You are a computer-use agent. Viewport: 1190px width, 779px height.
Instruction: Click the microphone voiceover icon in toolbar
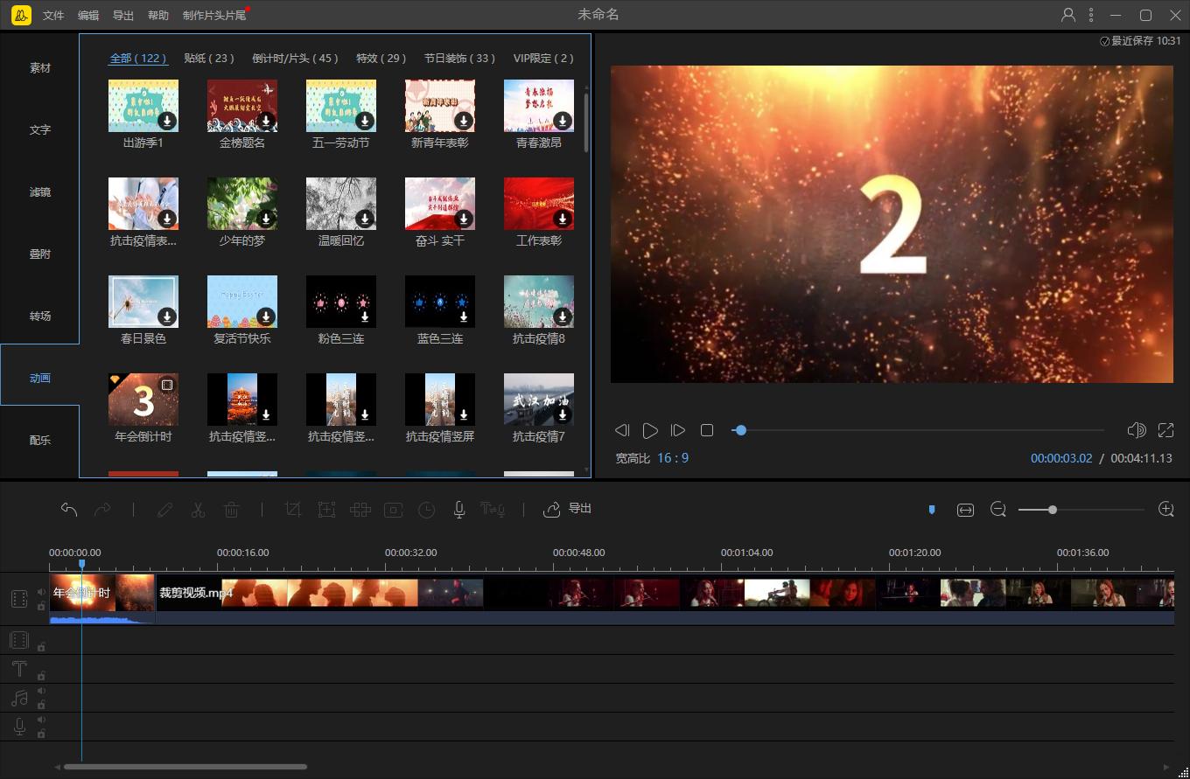point(458,510)
